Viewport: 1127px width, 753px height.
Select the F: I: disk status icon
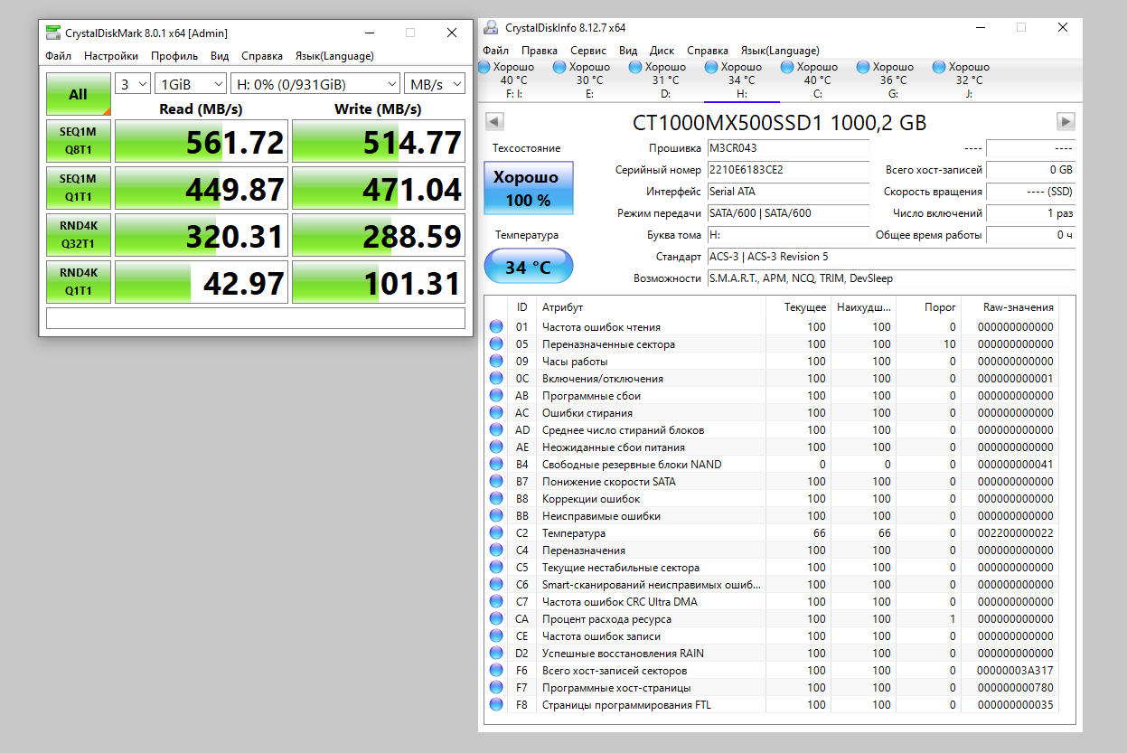coord(484,68)
